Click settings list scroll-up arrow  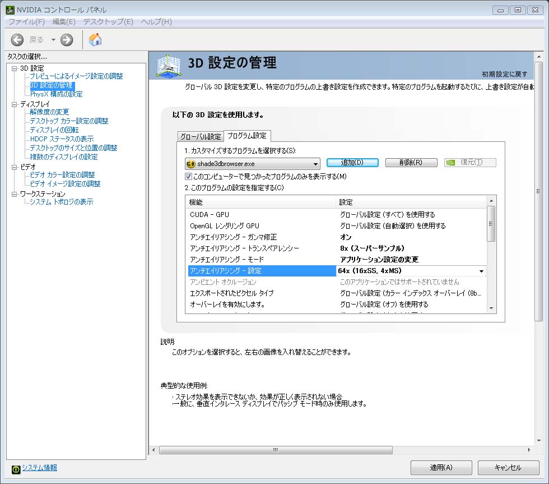coord(491,200)
